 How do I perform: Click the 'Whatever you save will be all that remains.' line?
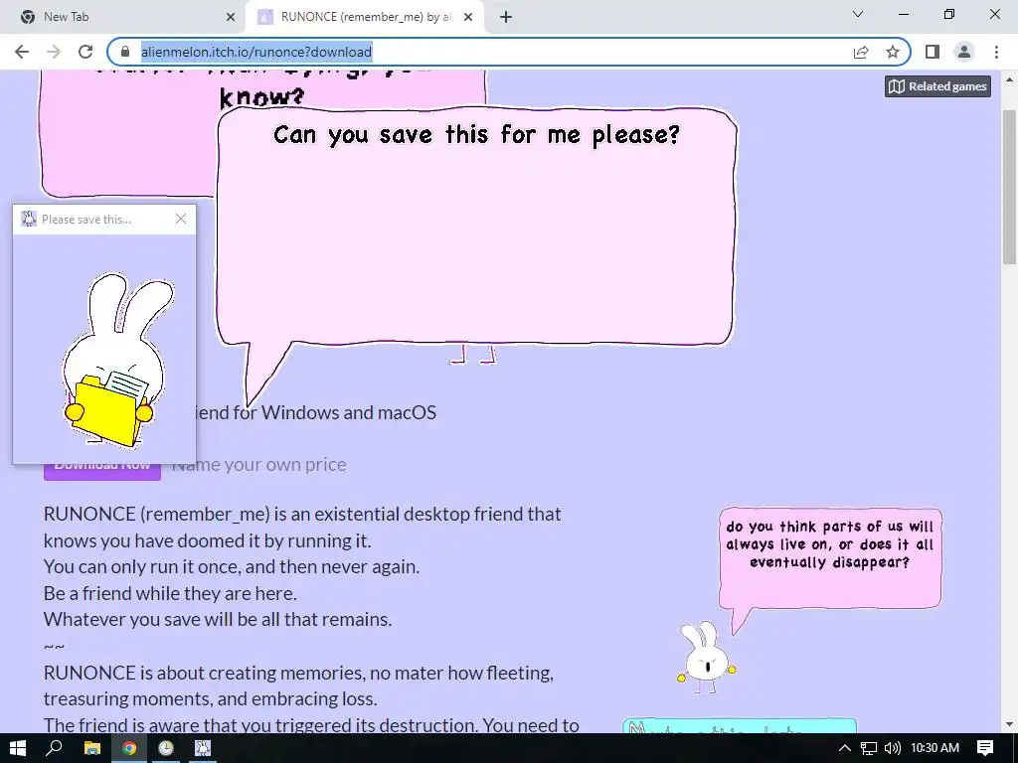point(218,619)
